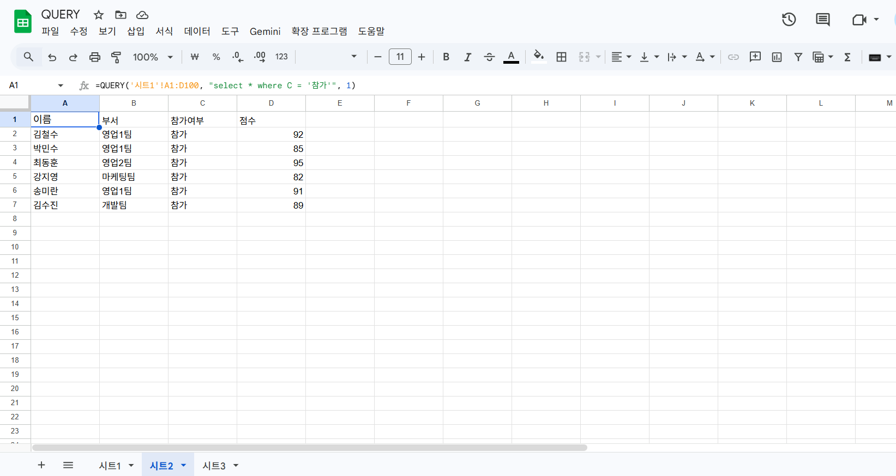
Task: Open the 데이터 menu
Action: click(x=197, y=32)
